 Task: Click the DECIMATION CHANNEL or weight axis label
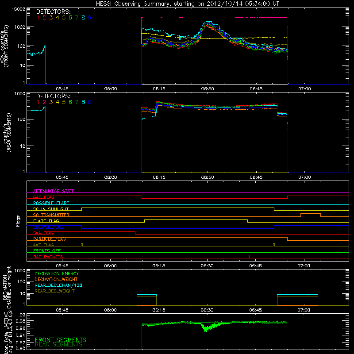pos(7,287)
